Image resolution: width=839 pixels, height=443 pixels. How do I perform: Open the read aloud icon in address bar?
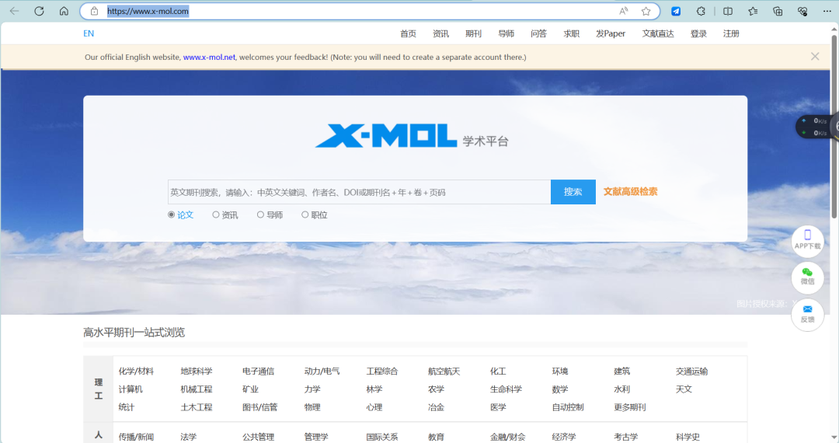(x=623, y=11)
